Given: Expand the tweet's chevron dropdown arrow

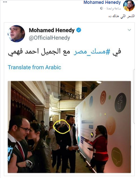Looking at the screenshot, I should point(129,30).
